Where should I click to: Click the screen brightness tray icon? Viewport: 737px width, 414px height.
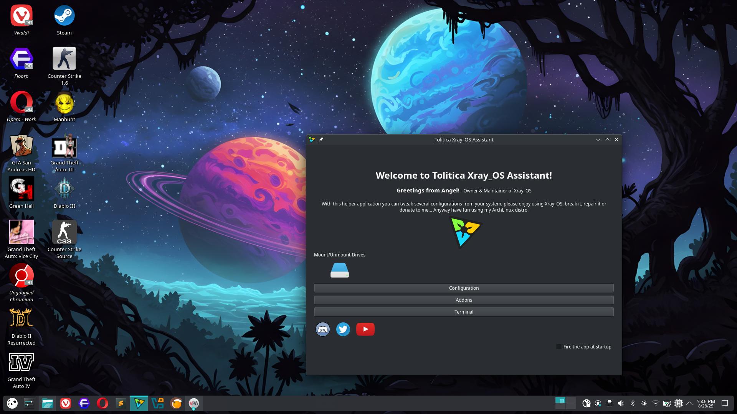pyautogui.click(x=644, y=403)
